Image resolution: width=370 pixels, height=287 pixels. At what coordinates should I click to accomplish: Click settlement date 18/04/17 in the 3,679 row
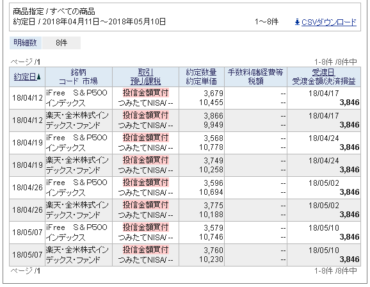pos(323,94)
